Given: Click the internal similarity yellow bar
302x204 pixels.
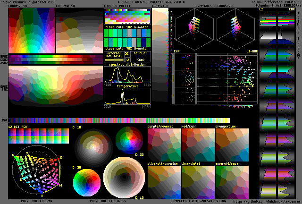Looking at the screenshot, I should pyautogui.click(x=113, y=59).
